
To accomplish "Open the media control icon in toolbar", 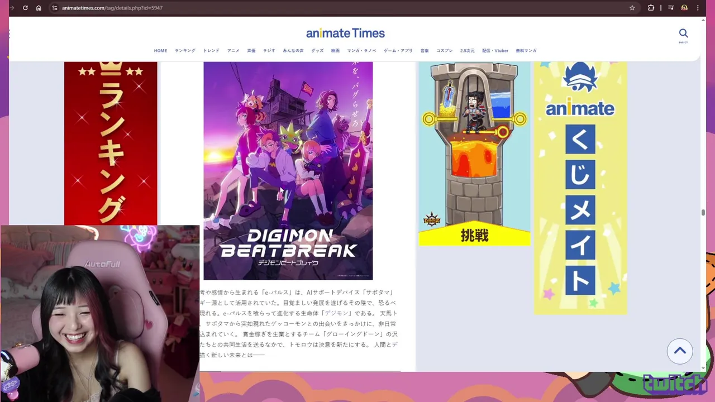I will [x=671, y=8].
